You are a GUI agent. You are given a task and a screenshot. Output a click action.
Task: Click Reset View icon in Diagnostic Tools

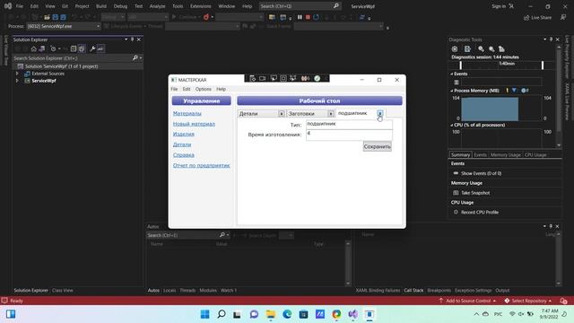501,48
